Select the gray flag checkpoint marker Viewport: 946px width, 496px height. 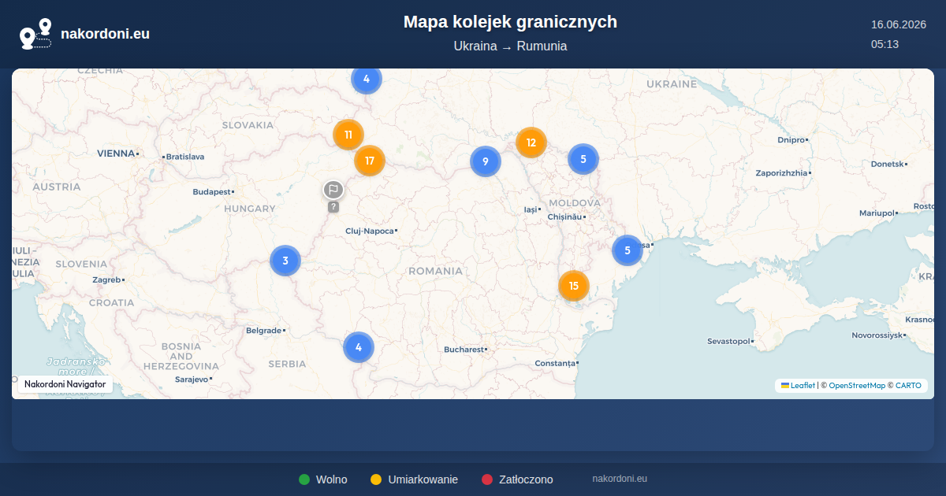(333, 190)
